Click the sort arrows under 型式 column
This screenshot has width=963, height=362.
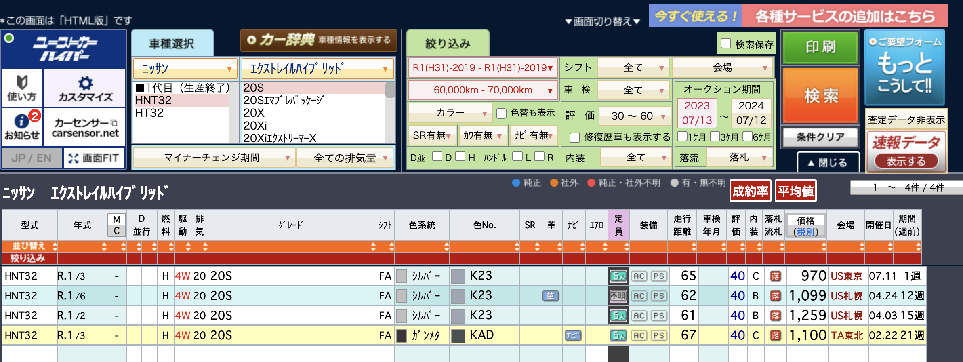(55, 246)
